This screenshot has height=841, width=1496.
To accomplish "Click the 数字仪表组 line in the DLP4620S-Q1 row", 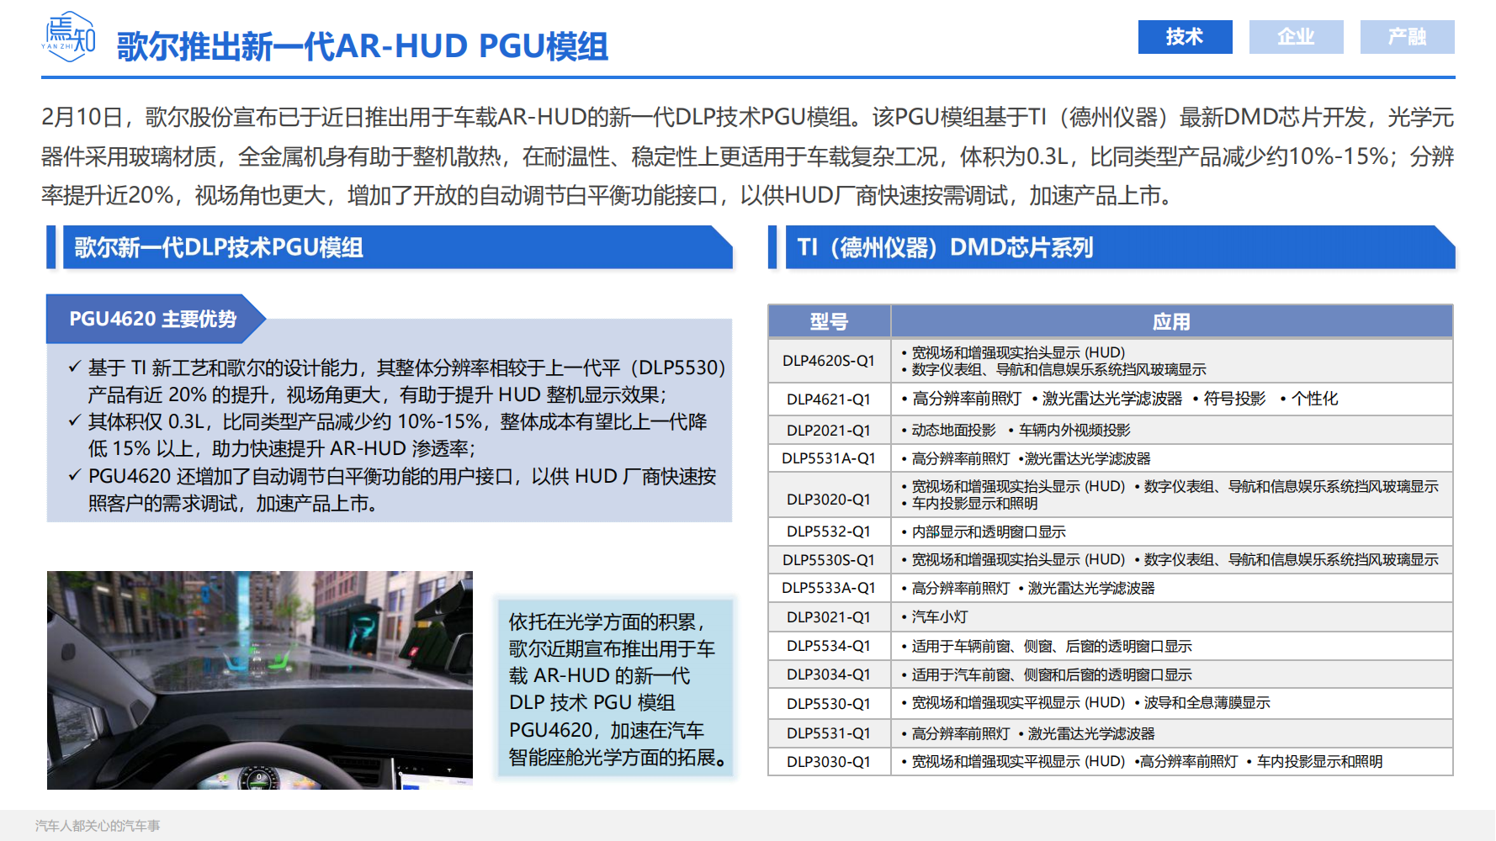I will [x=1058, y=370].
